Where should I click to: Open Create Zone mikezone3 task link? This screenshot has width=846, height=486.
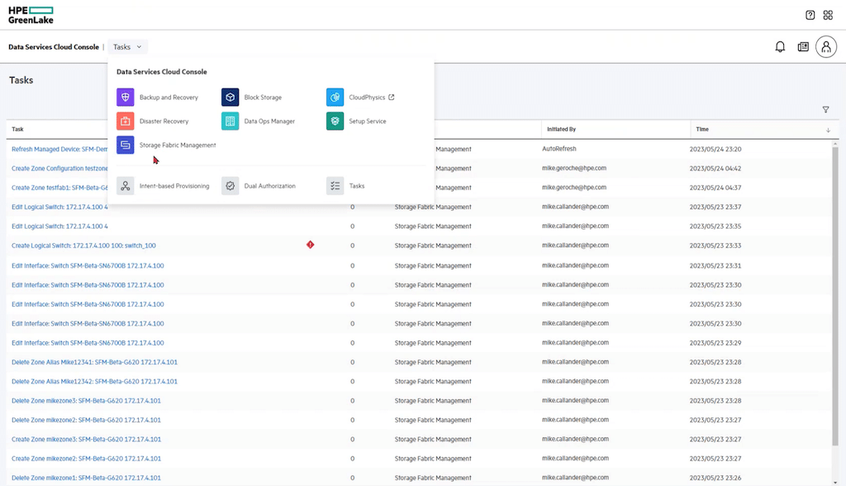tap(86, 440)
